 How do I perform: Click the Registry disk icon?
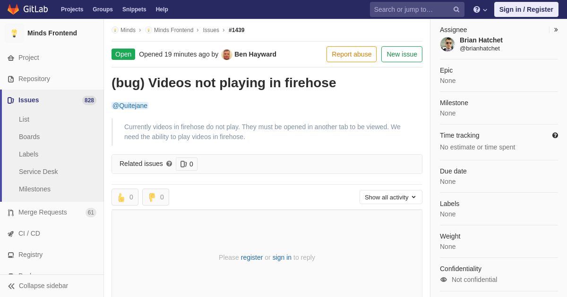point(11,255)
